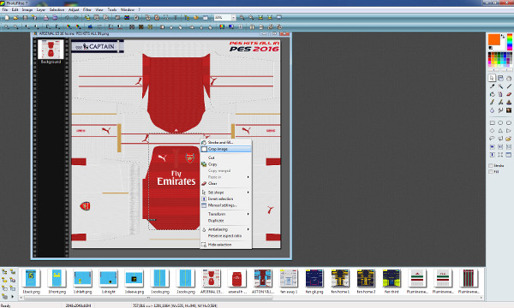This screenshot has width=514, height=308.
Task: Open the zoom percentage dropdown
Action: coord(233,18)
